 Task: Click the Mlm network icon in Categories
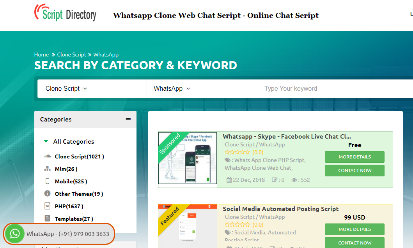pos(47,169)
